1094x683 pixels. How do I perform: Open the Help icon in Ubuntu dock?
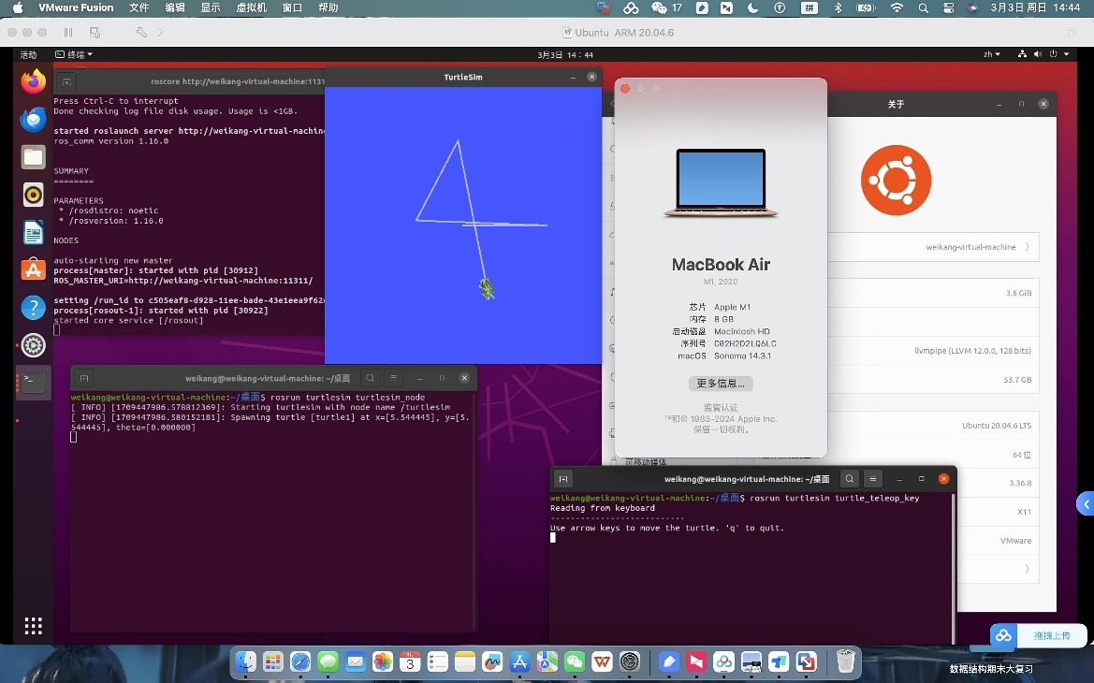(33, 307)
